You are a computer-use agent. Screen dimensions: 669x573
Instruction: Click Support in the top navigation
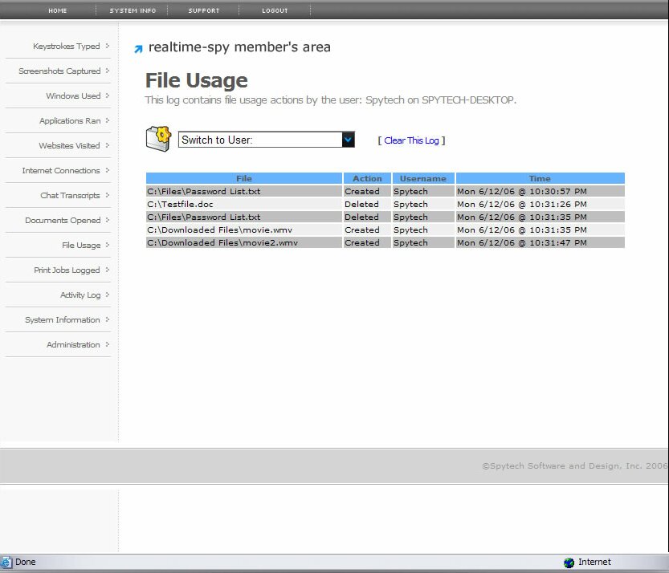[x=203, y=10]
